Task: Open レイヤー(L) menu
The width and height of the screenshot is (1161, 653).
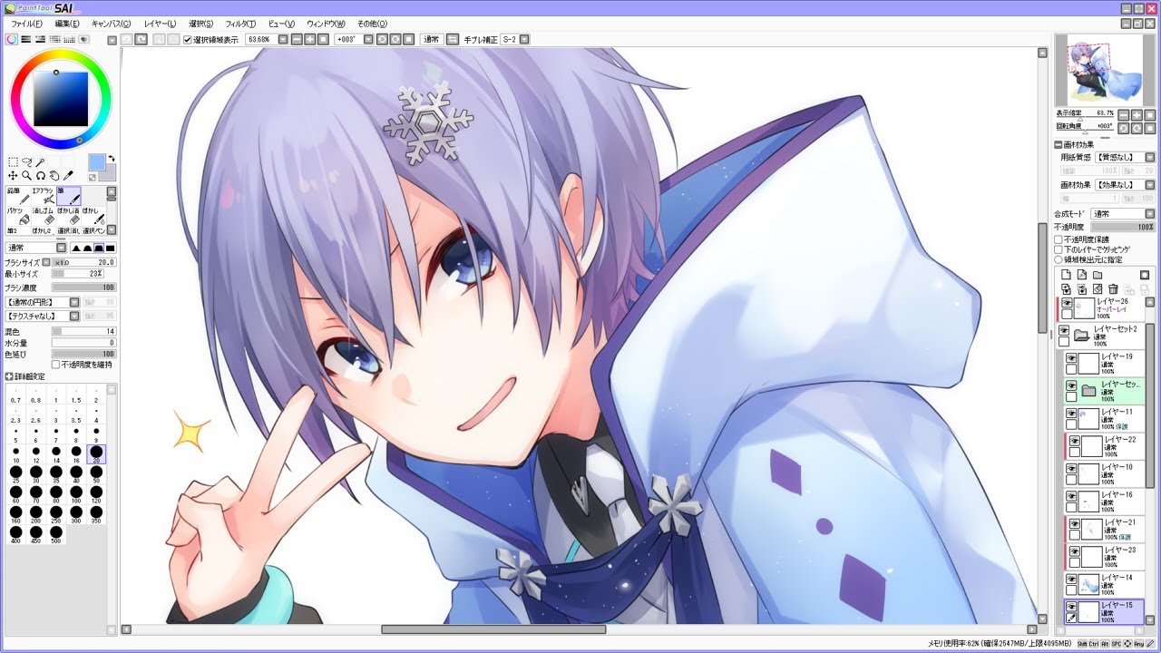Action: click(159, 23)
